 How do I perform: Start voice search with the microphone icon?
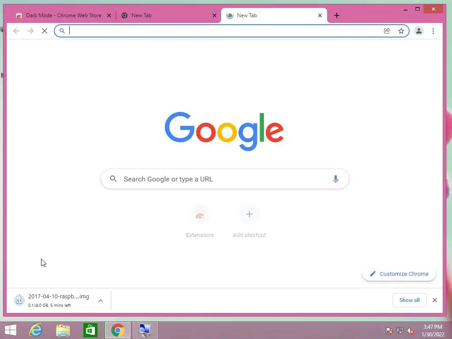[335, 179]
